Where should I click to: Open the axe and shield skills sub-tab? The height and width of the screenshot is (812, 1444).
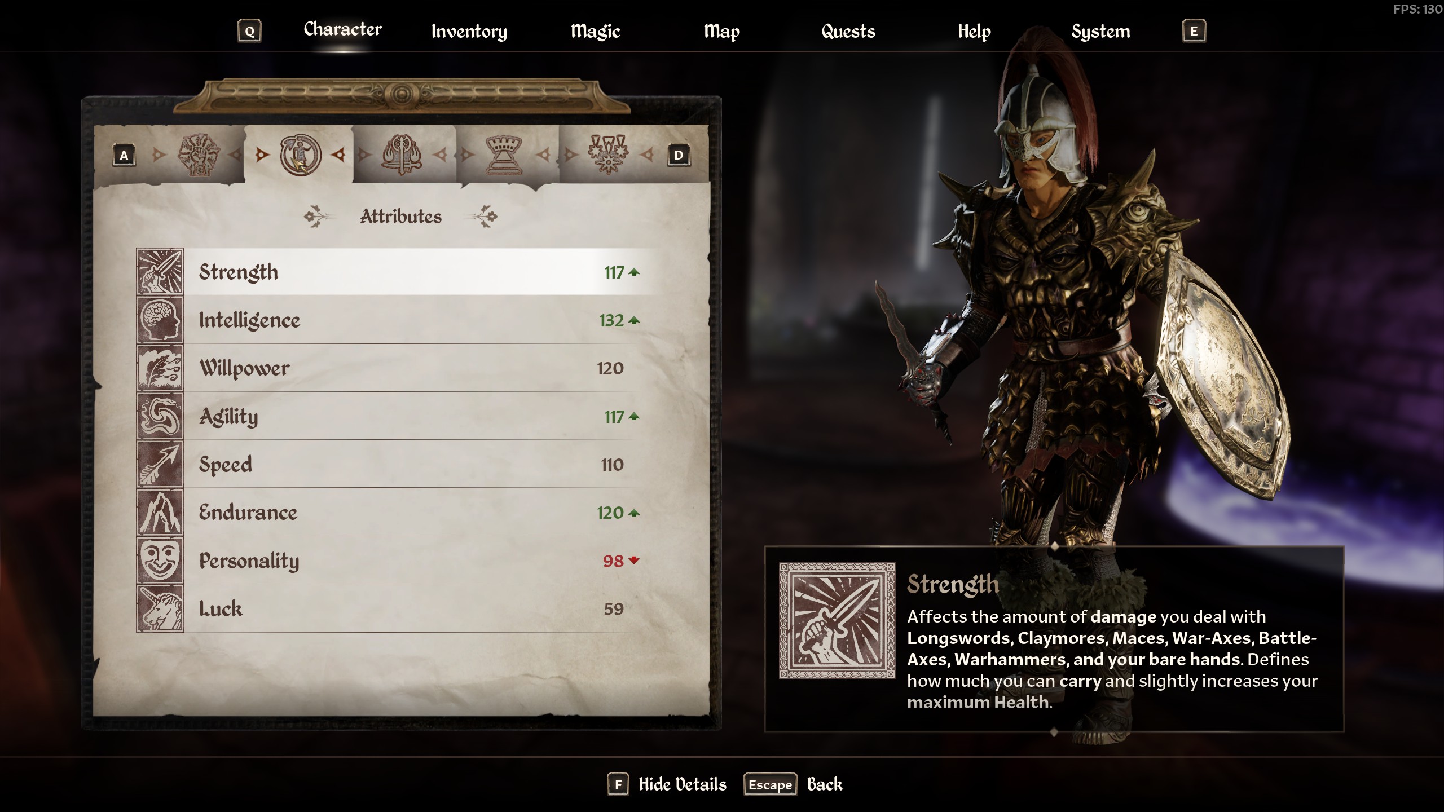(x=402, y=155)
